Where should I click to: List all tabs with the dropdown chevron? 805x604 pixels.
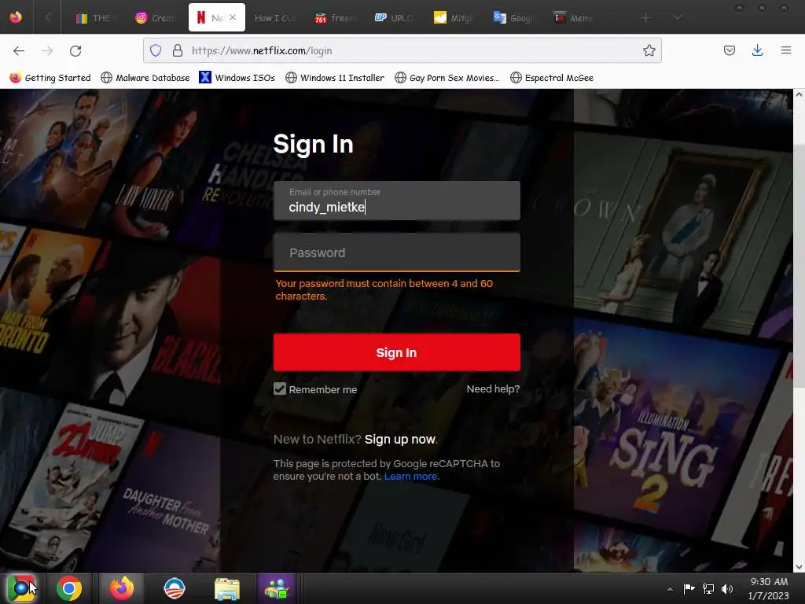point(678,17)
